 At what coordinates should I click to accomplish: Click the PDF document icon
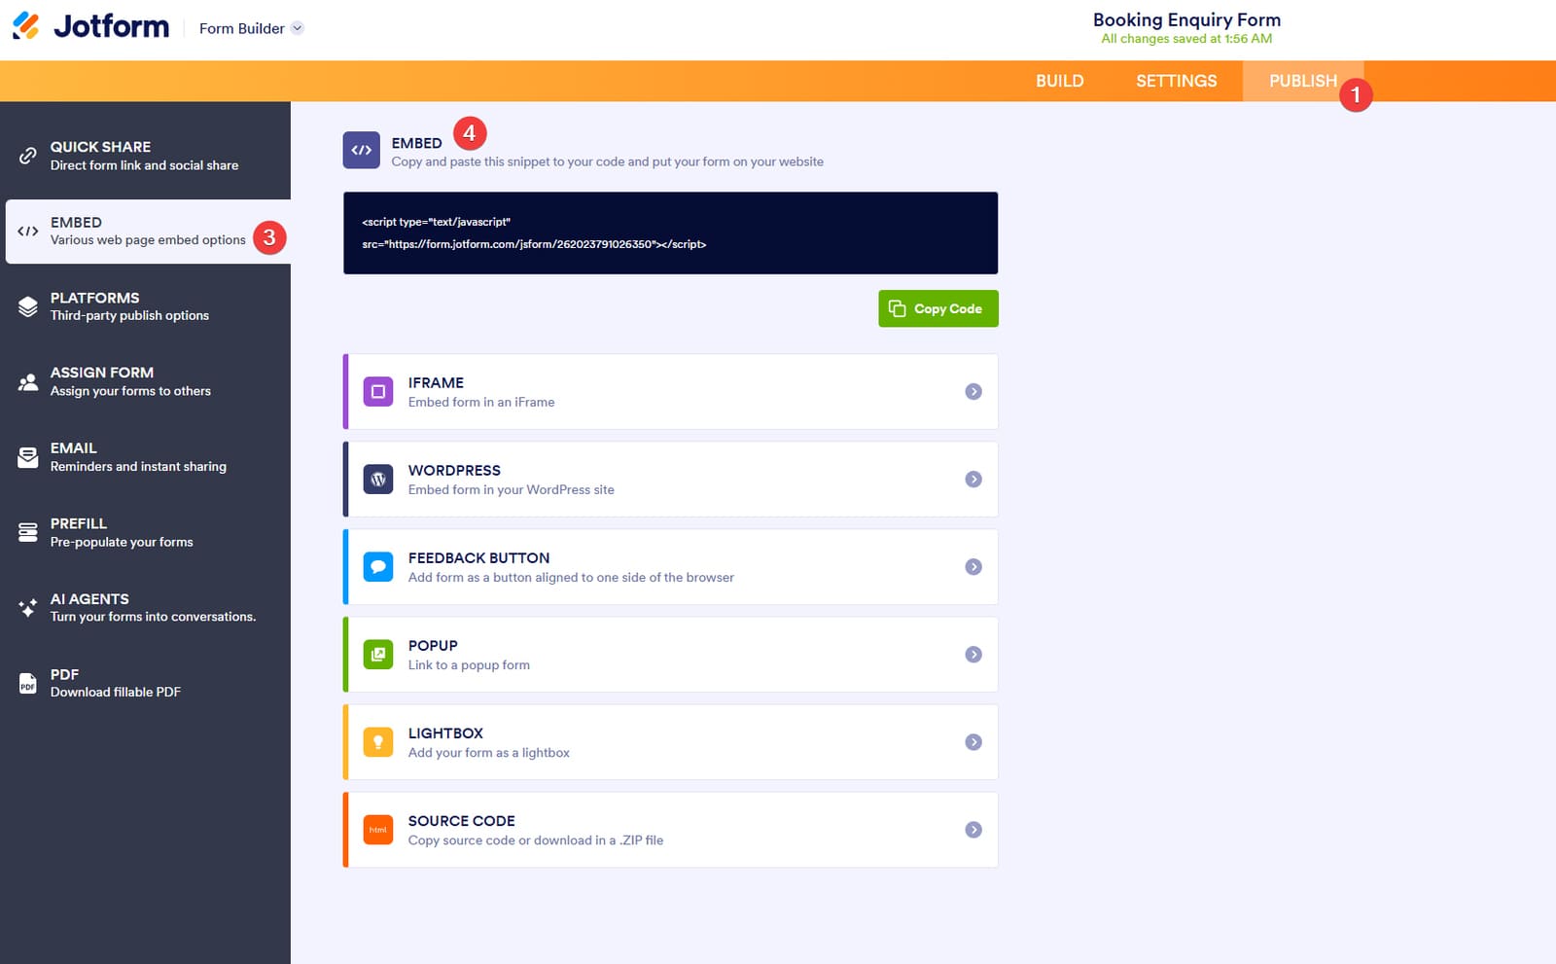coord(28,683)
